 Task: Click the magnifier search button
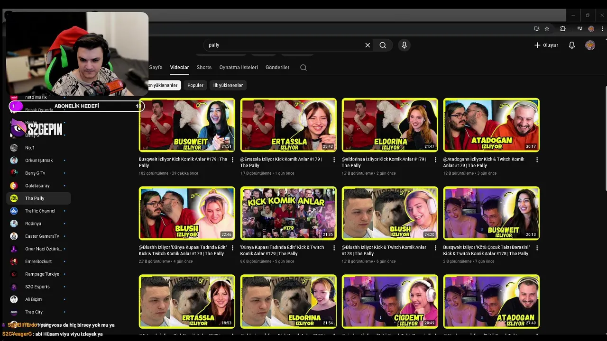383,45
